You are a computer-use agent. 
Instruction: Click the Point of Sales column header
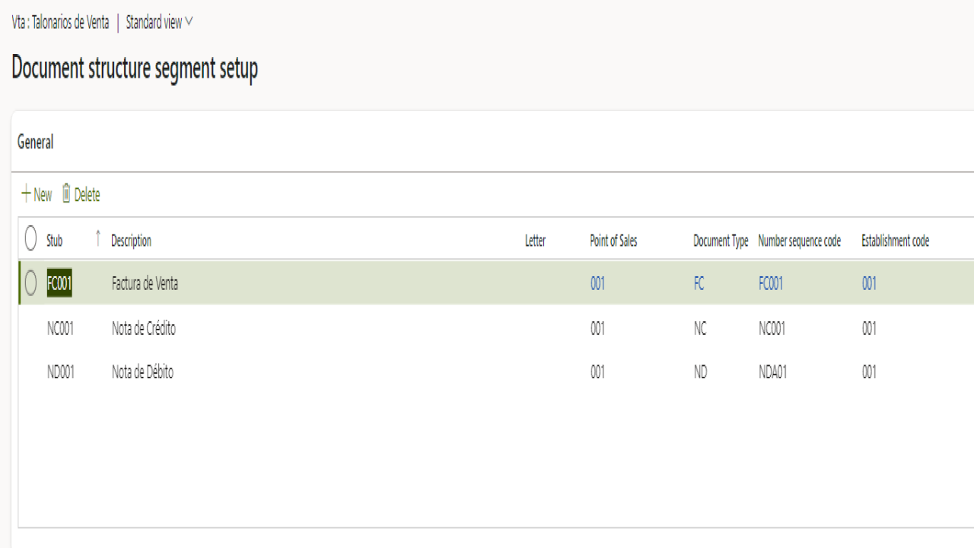pyautogui.click(x=613, y=241)
